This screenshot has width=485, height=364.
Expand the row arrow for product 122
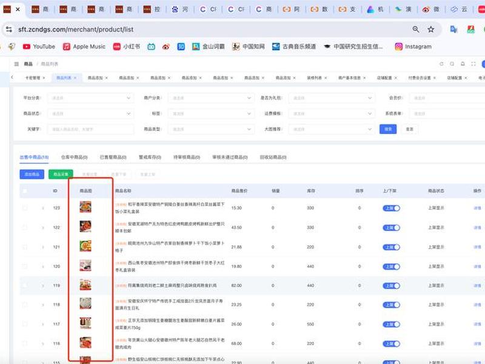pyautogui.click(x=42, y=227)
